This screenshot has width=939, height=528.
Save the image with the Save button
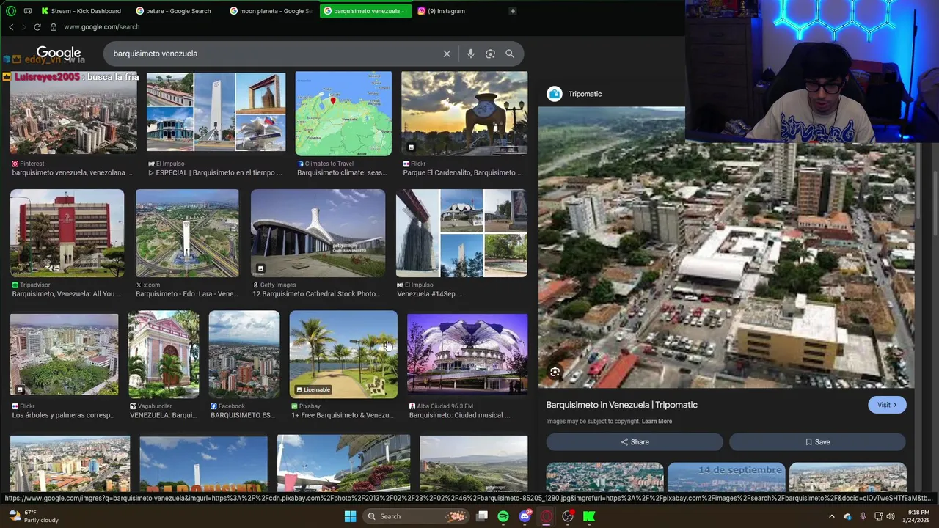tap(817, 442)
